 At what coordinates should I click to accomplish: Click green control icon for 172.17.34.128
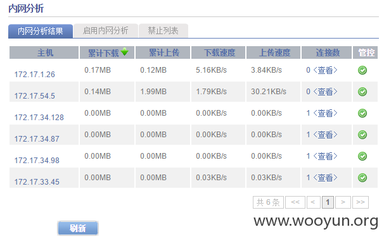pyautogui.click(x=362, y=113)
